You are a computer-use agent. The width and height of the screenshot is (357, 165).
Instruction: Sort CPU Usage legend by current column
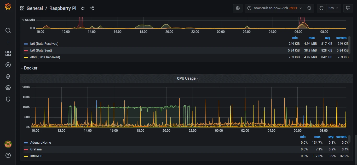click(x=341, y=137)
